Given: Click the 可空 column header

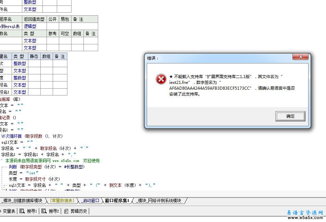Looking at the screenshot, I should point(65,33).
